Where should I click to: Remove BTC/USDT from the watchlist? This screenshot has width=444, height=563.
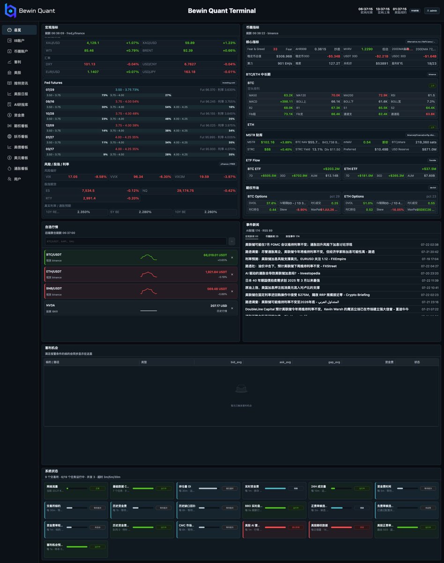(x=232, y=258)
